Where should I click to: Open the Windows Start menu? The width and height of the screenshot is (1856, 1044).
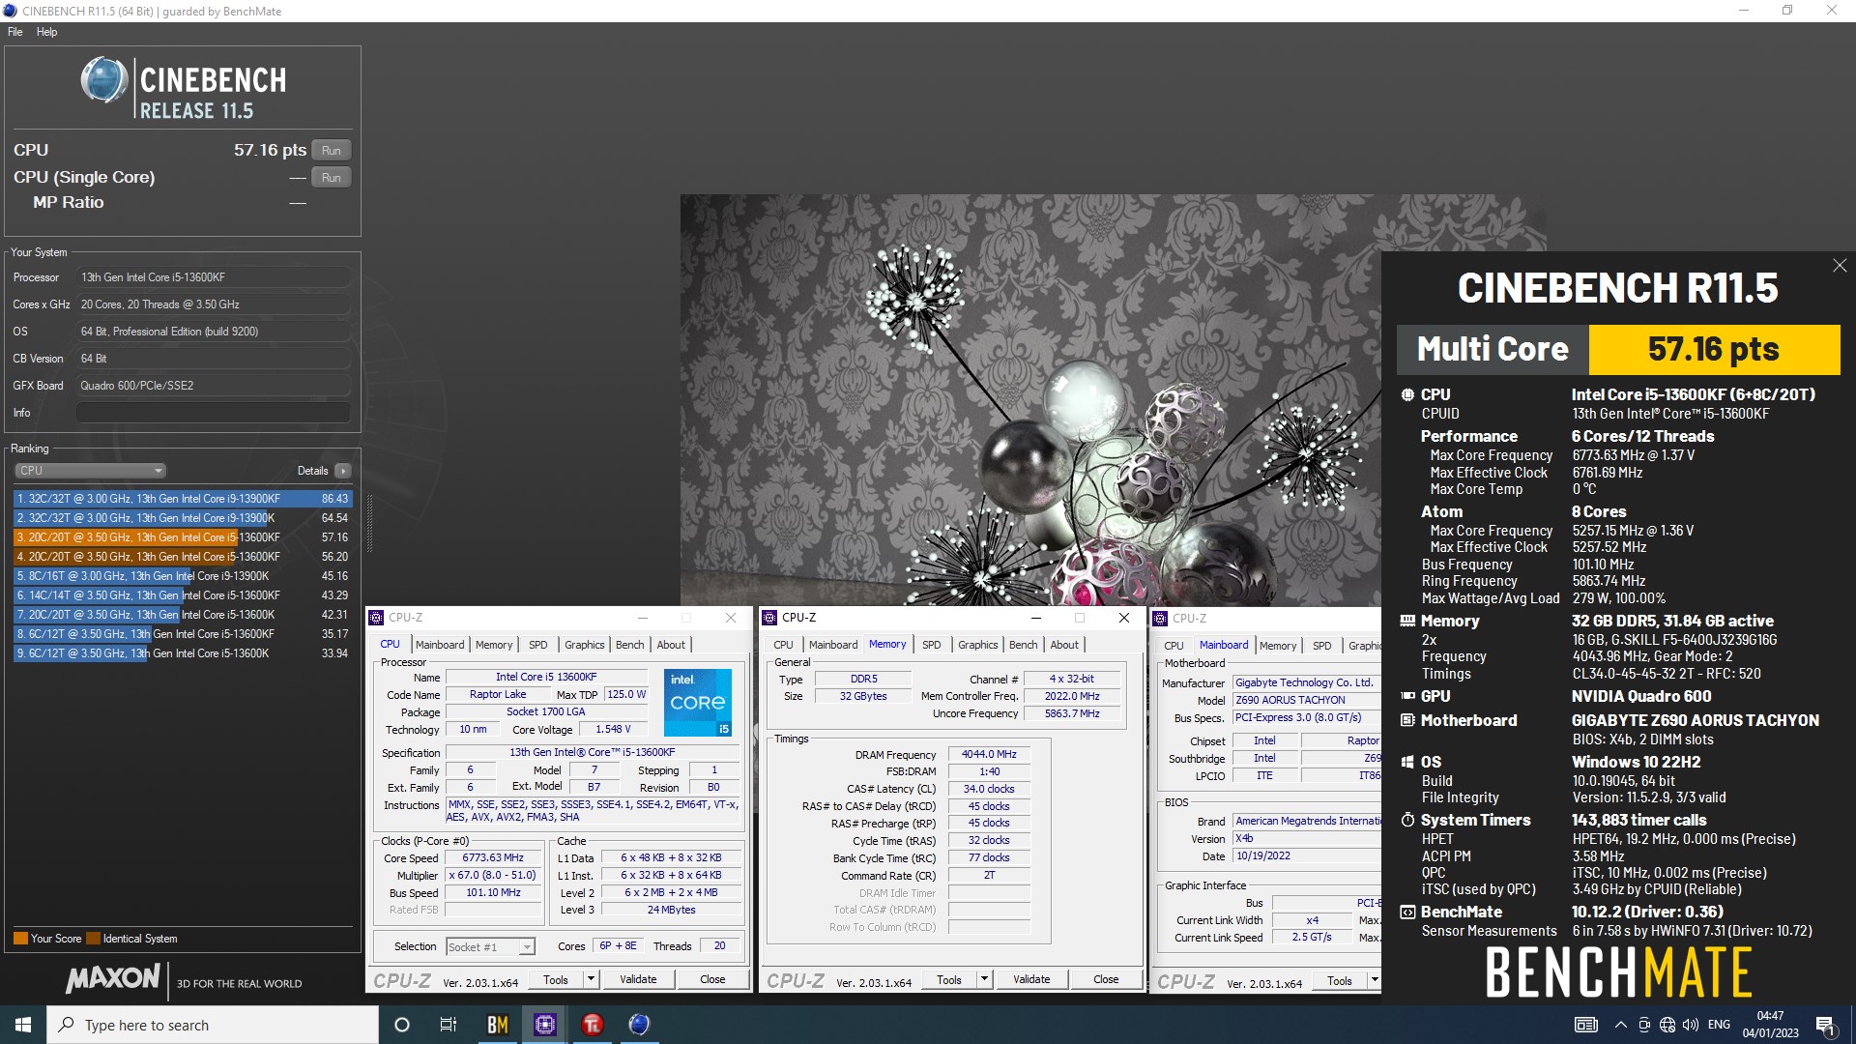(23, 1025)
